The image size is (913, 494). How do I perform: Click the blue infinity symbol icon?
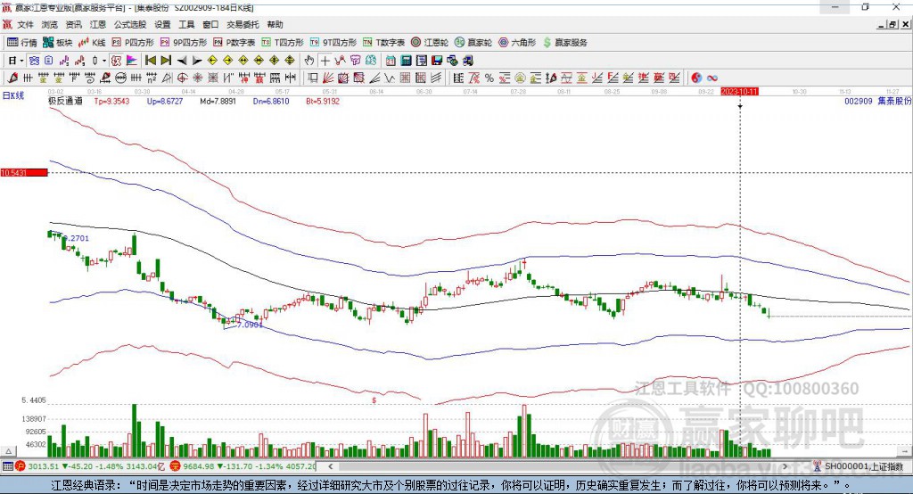click(712, 78)
